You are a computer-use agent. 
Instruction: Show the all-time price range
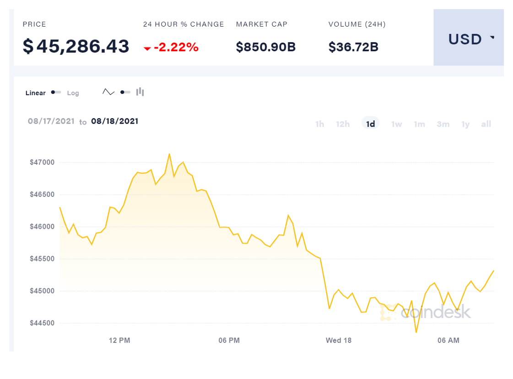click(486, 124)
